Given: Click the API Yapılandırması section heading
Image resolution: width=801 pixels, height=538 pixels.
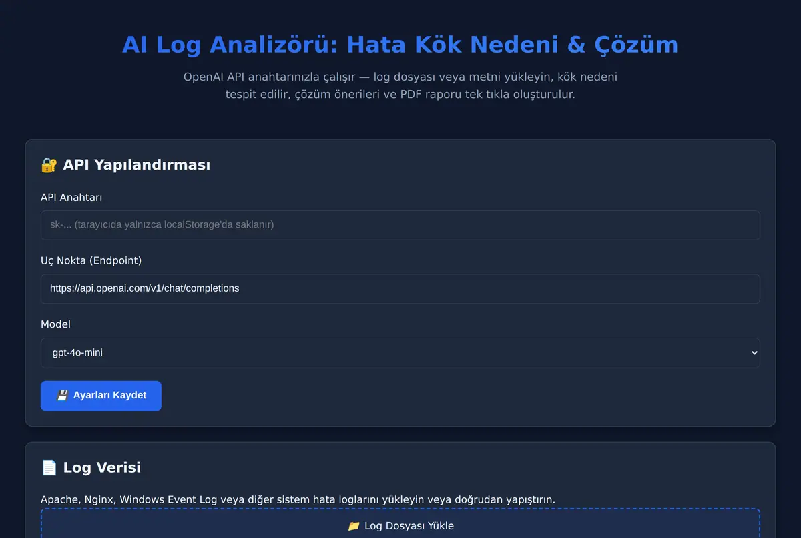Looking at the screenshot, I should (x=125, y=165).
